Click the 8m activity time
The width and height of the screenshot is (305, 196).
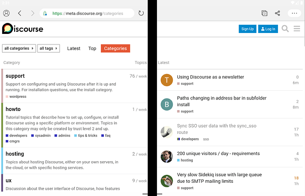(x=296, y=107)
